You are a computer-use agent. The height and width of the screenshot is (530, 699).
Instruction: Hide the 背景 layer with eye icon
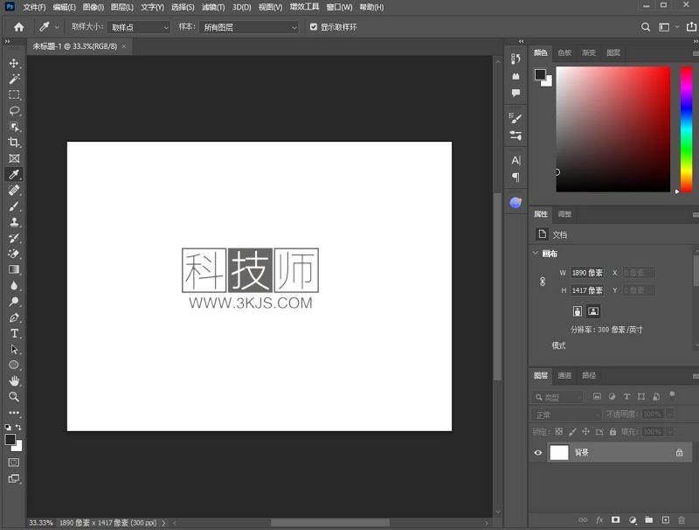(538, 452)
